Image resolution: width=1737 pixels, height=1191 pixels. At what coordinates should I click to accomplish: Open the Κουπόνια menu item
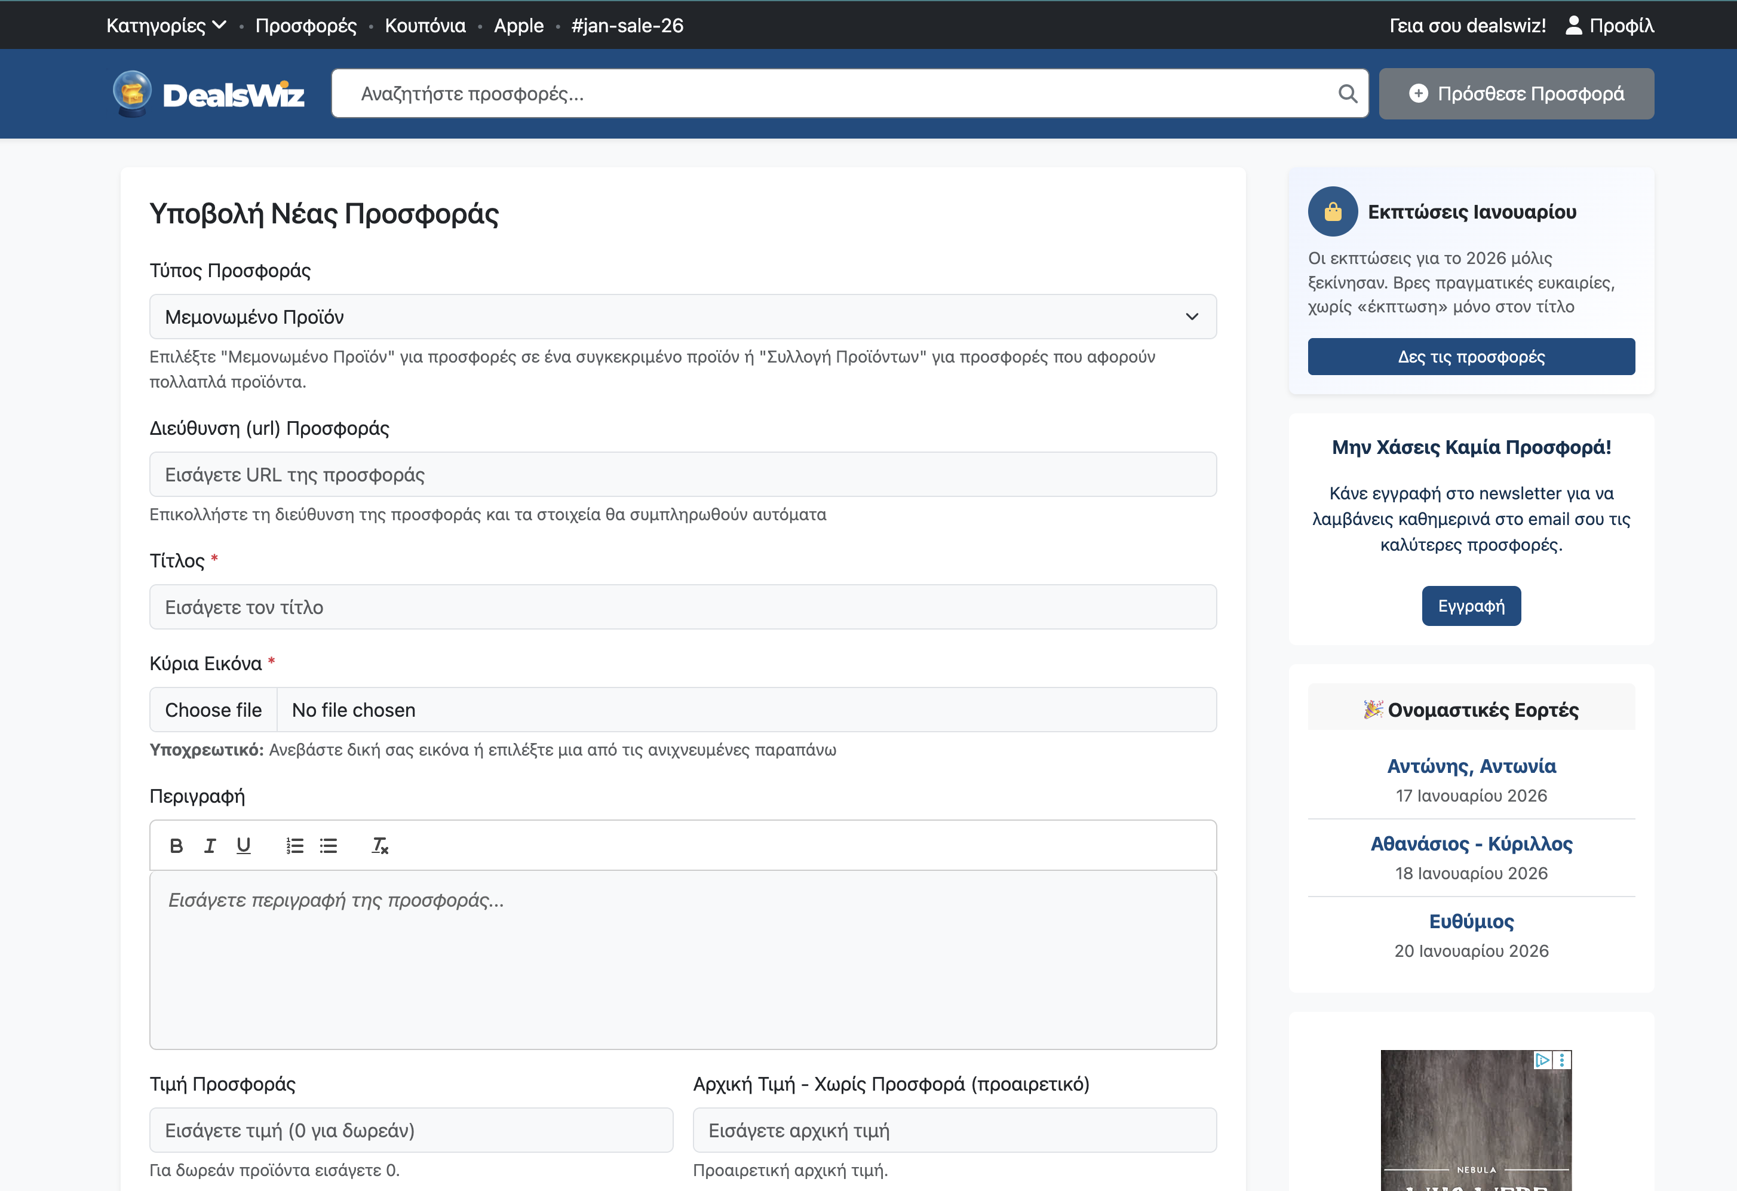[425, 26]
